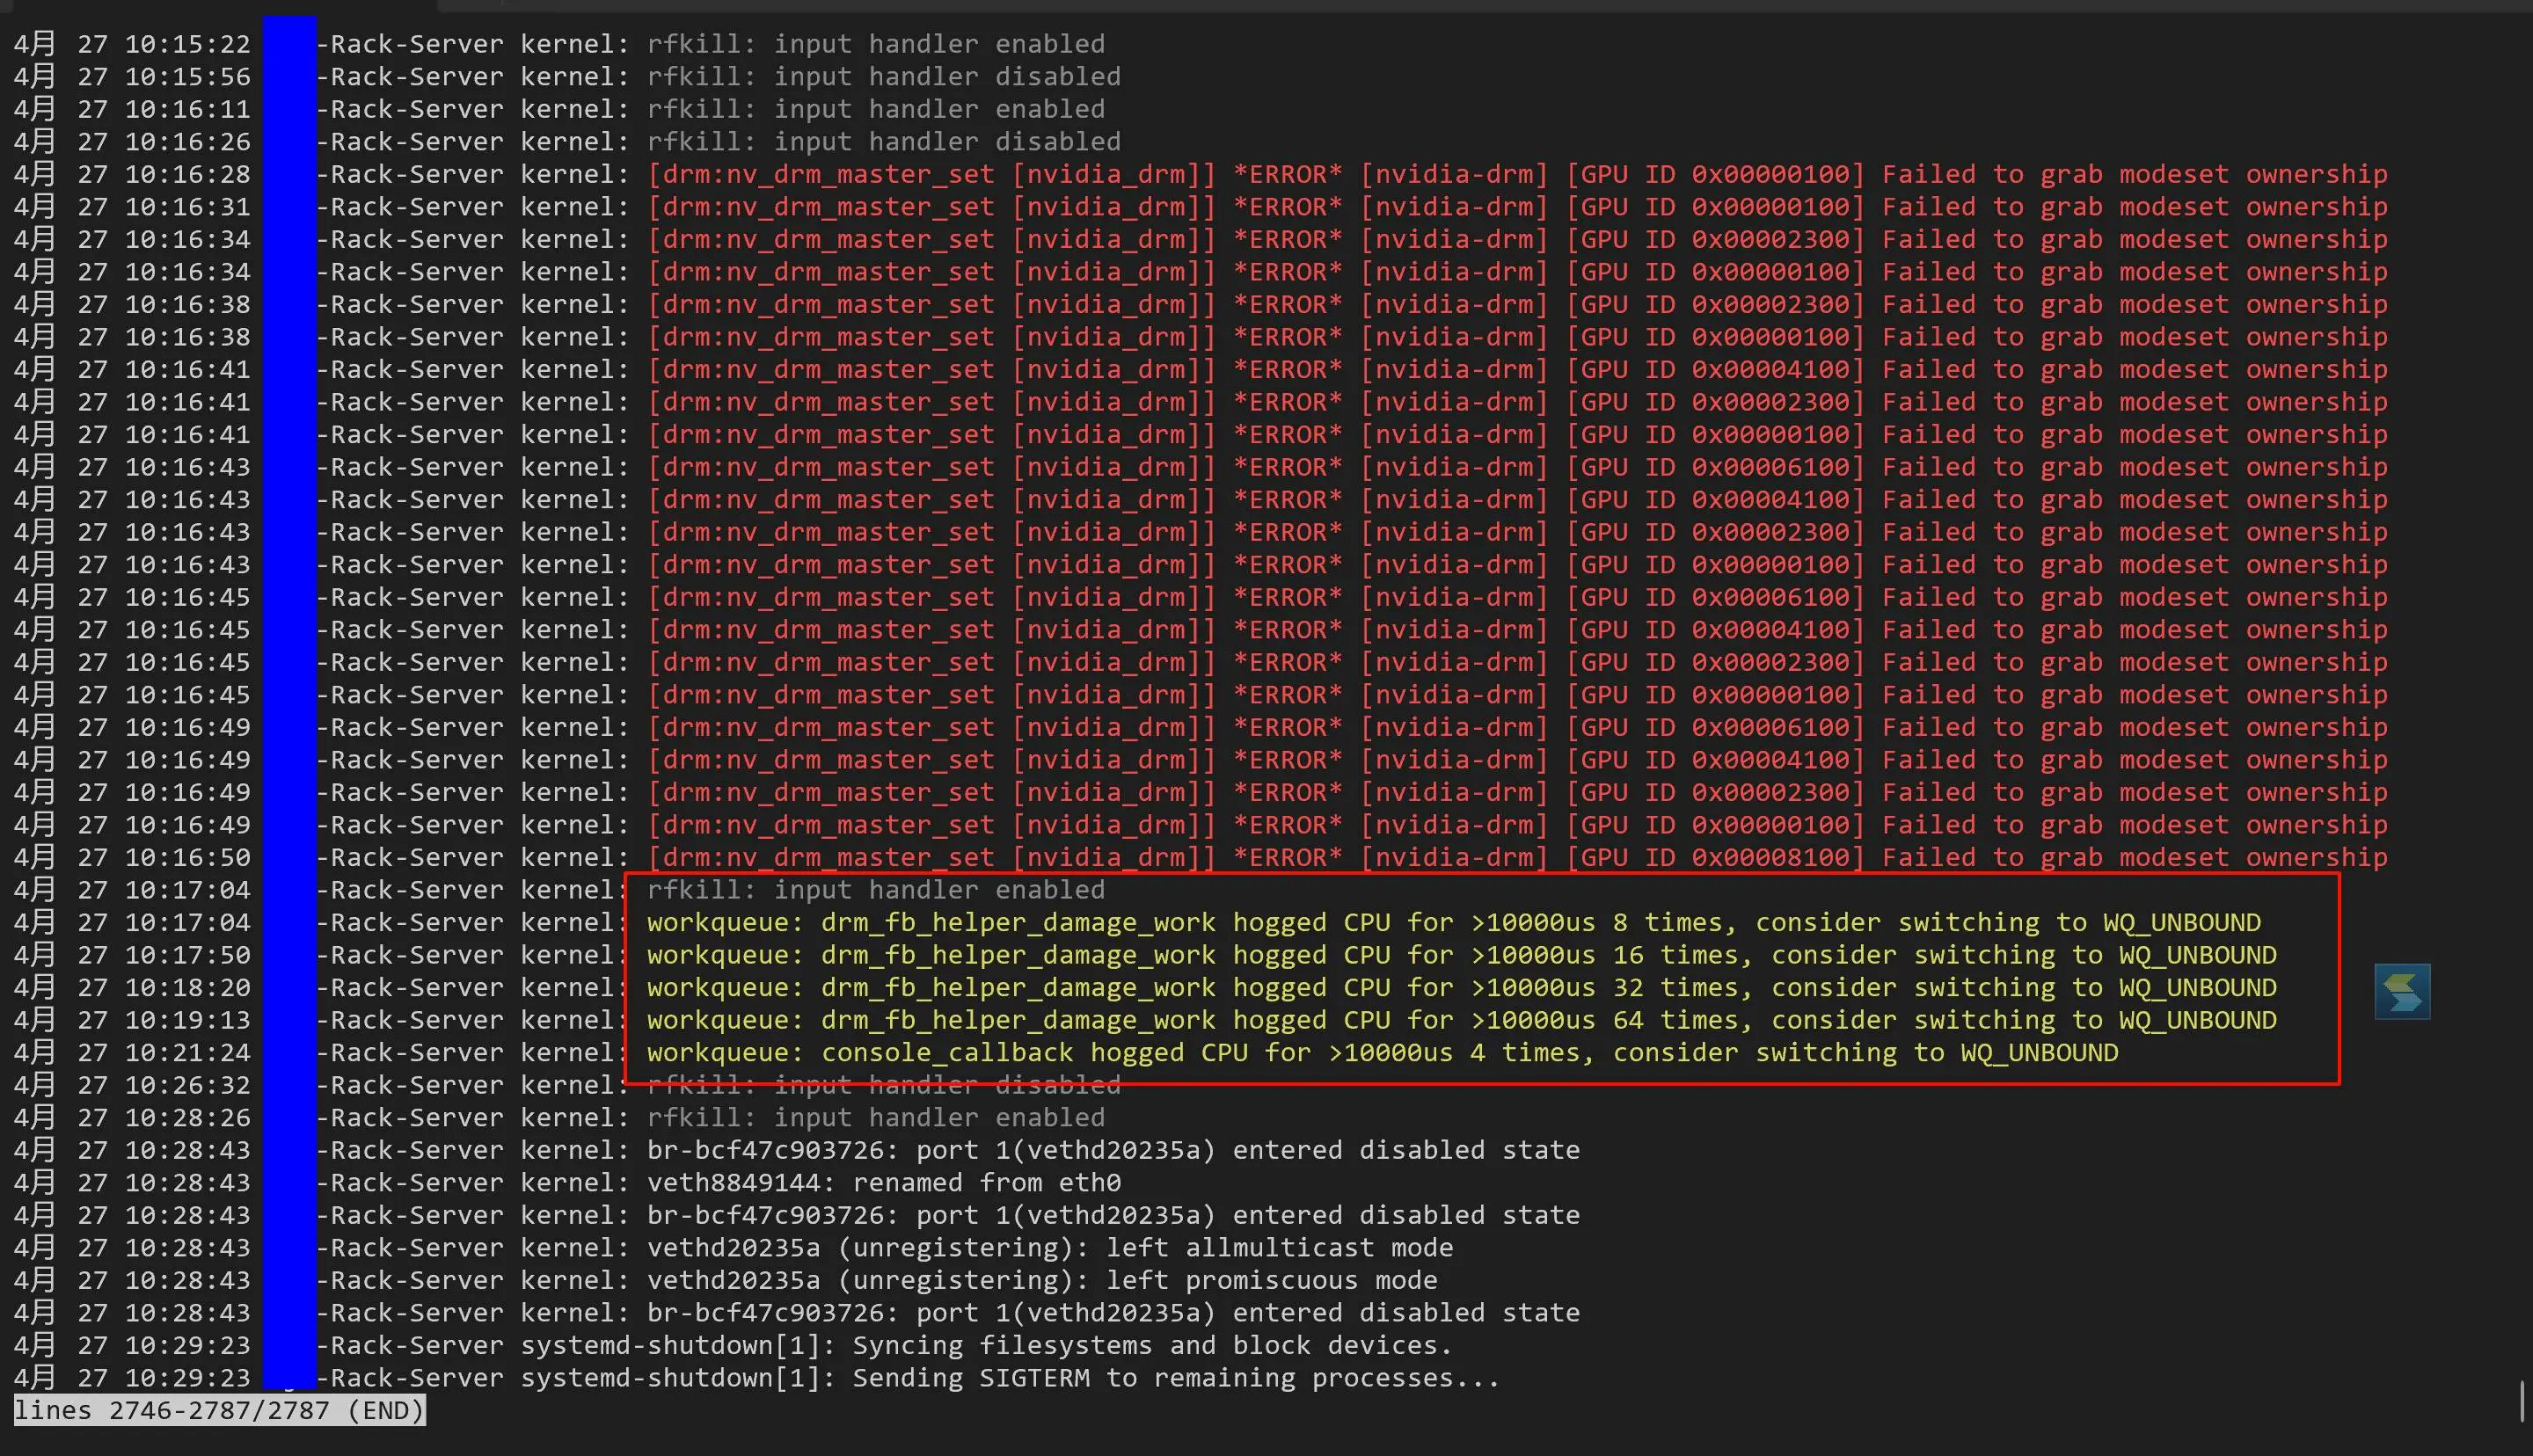
Task: Click the 10:15:22 rfkill handler enabled line
Action: click(x=875, y=44)
